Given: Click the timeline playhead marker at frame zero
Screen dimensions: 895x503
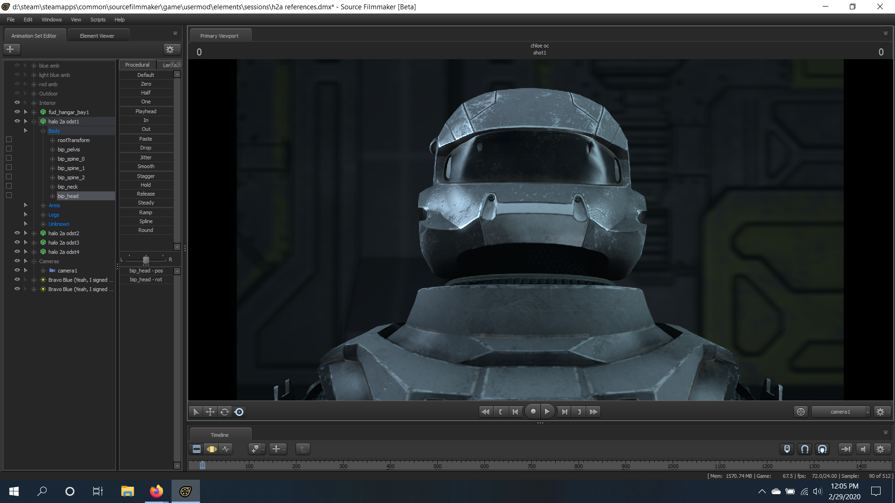Looking at the screenshot, I should pyautogui.click(x=202, y=465).
